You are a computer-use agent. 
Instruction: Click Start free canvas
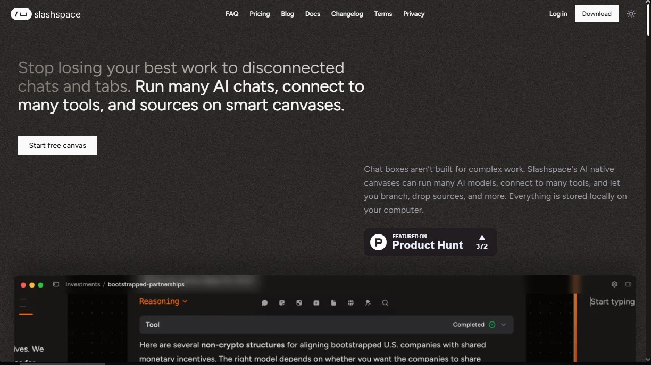pyautogui.click(x=57, y=145)
